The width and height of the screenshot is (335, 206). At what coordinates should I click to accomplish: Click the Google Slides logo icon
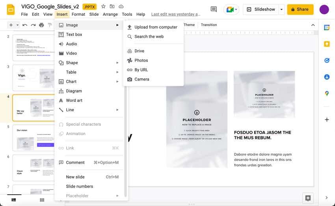[11, 9]
